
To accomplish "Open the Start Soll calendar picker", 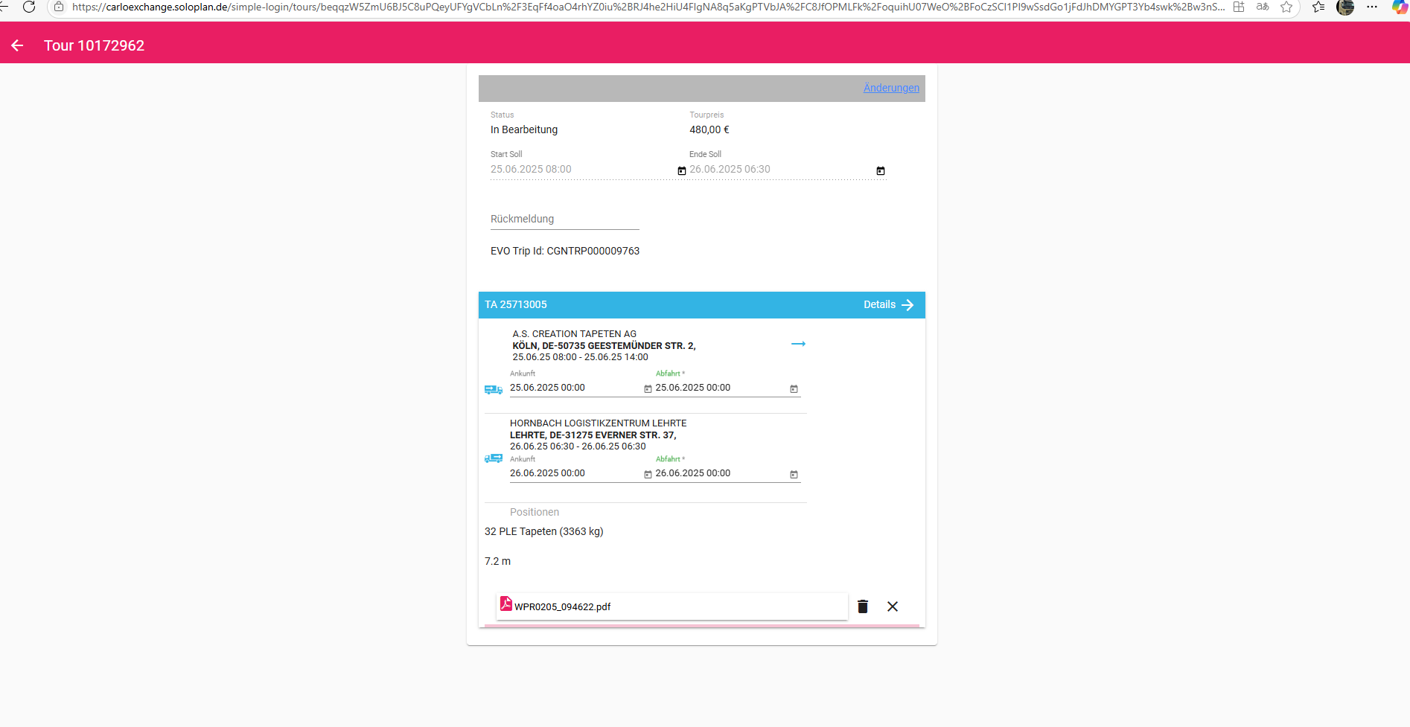I will pyautogui.click(x=682, y=170).
